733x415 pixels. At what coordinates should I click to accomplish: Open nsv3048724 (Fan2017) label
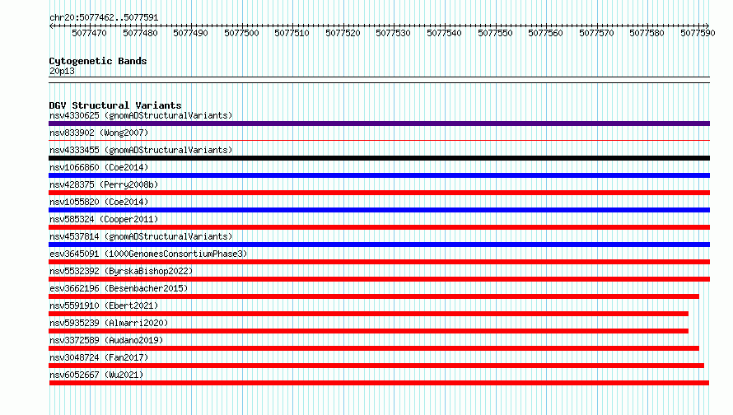point(99,357)
